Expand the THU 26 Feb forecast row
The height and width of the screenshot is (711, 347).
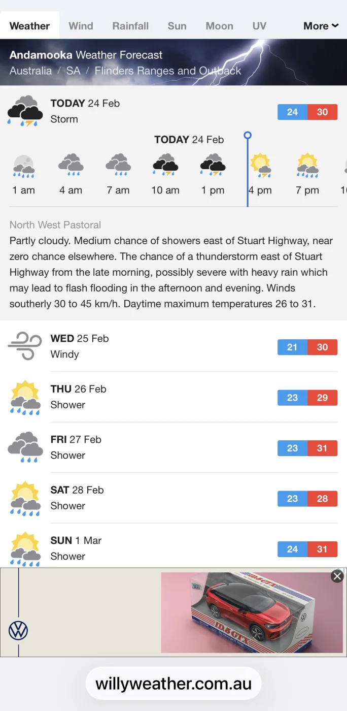[x=172, y=397]
